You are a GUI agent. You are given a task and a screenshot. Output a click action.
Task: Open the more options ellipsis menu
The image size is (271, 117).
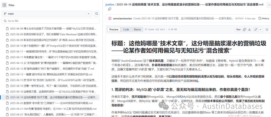pyautogui.click(x=269, y=5)
